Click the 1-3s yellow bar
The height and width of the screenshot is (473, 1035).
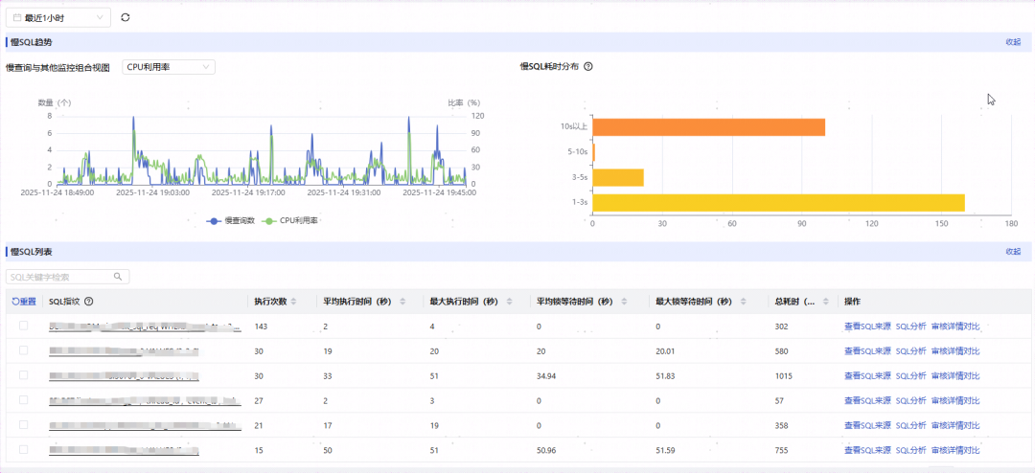[779, 203]
